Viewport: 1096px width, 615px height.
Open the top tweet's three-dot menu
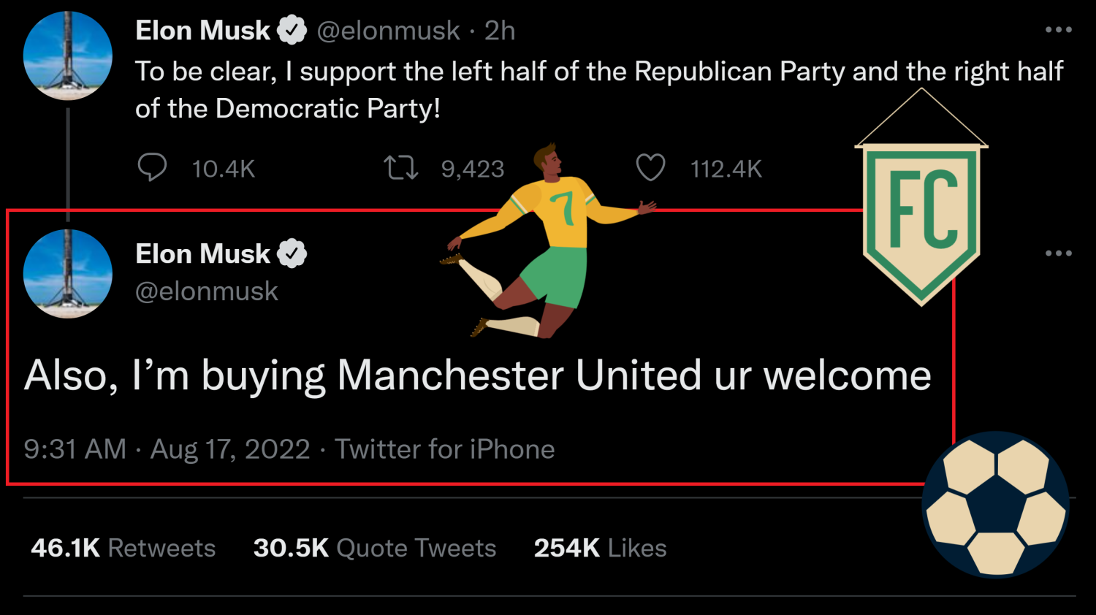(1058, 30)
